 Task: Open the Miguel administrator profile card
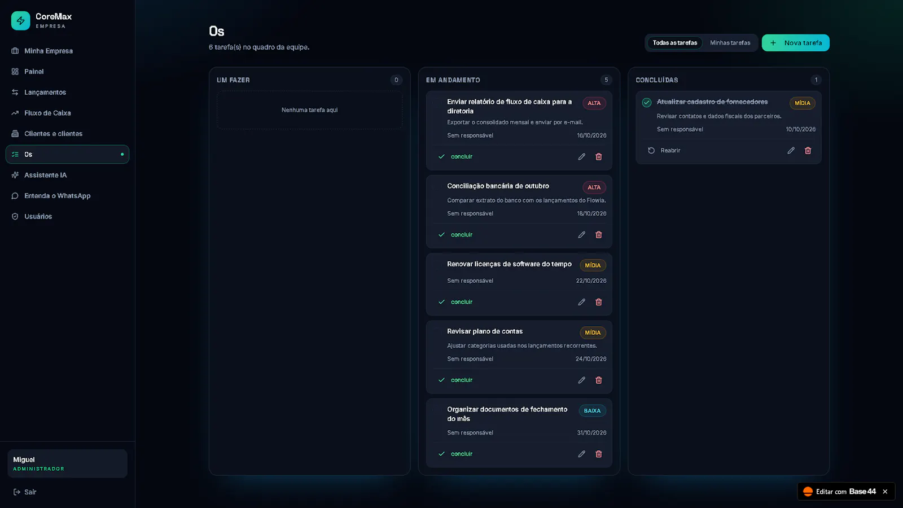pos(67,464)
